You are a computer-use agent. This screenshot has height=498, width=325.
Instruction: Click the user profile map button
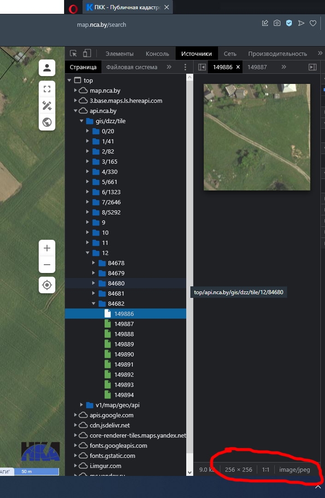(x=47, y=68)
